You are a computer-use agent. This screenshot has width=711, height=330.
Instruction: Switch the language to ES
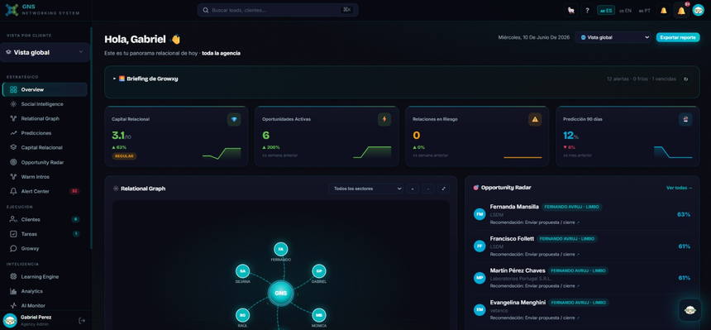[x=606, y=11]
